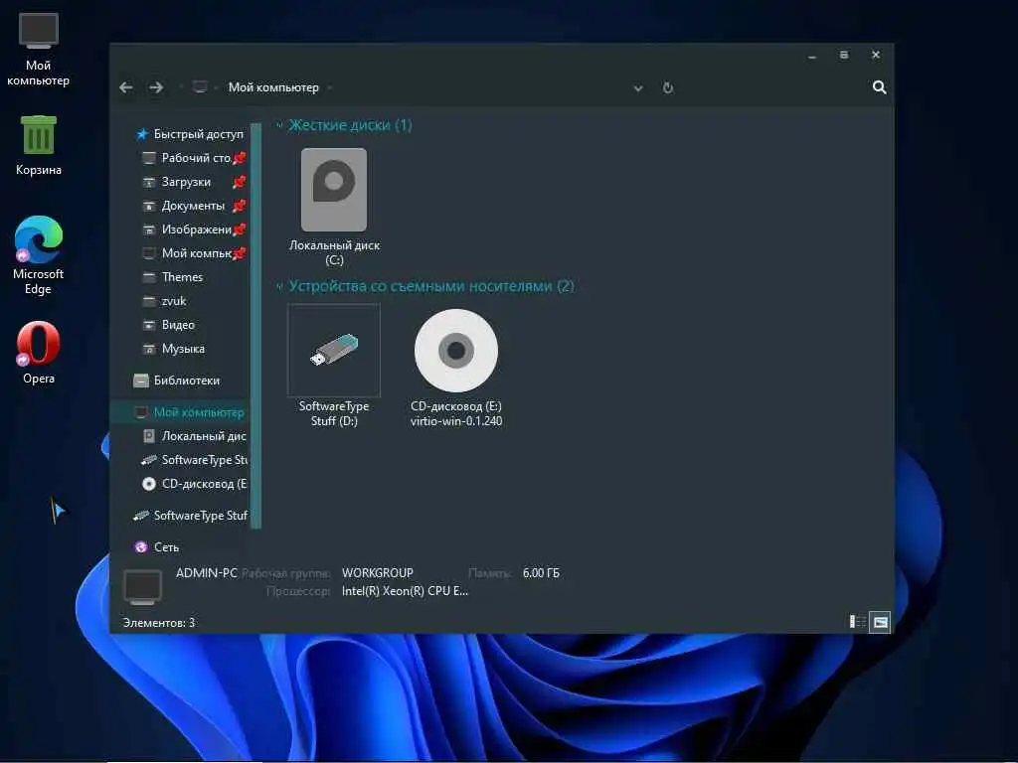Collapse the Жесткие диски group

[279, 125]
